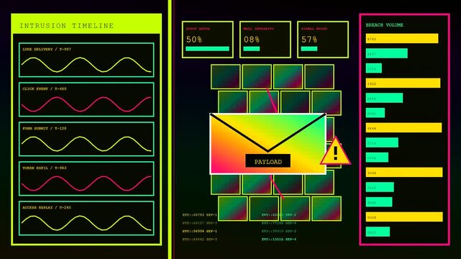This screenshot has height=259, width=461.
Task: Click the 08% progress bar
Action: [x=252, y=49]
